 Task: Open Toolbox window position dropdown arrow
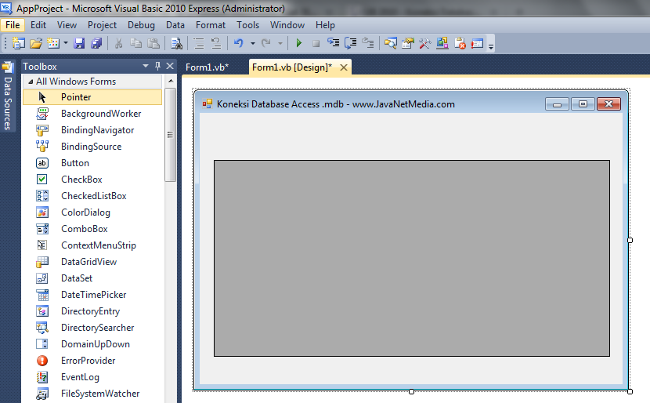145,66
